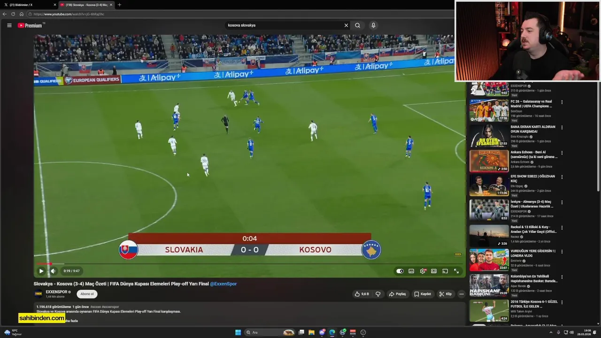This screenshot has width=601, height=338.
Task: Open the @ExxenSpor link in the title
Action: [x=223, y=284]
